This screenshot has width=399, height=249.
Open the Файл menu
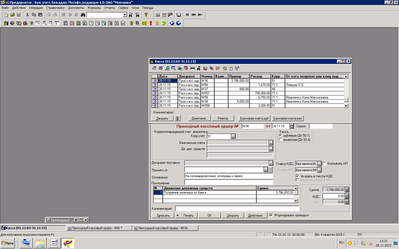click(5, 8)
